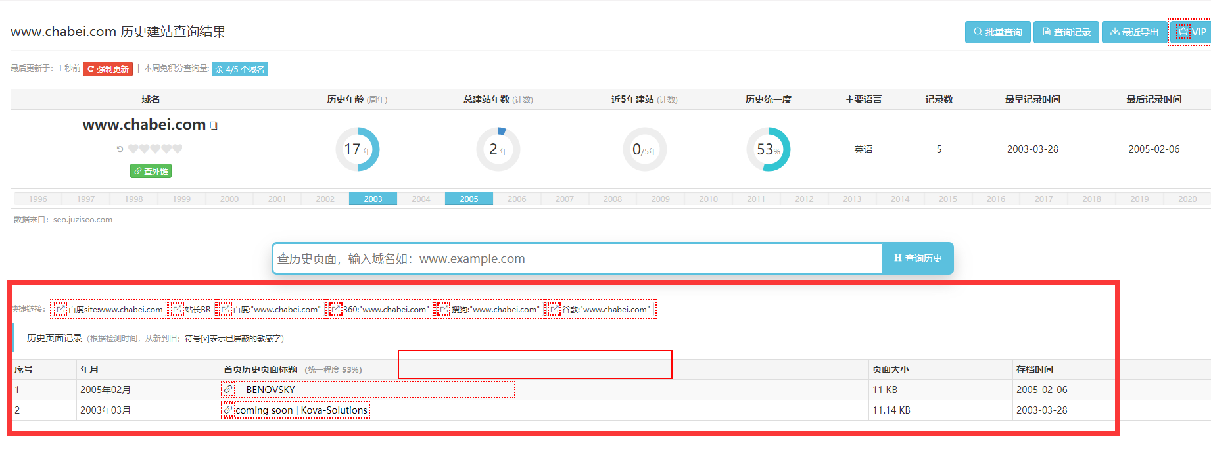Click the 页面大小 column header
The width and height of the screenshot is (1211, 449).
point(891,369)
